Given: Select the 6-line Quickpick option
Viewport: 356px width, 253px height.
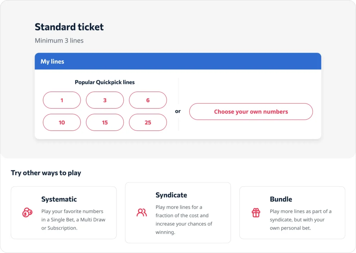Looking at the screenshot, I should 148,100.
